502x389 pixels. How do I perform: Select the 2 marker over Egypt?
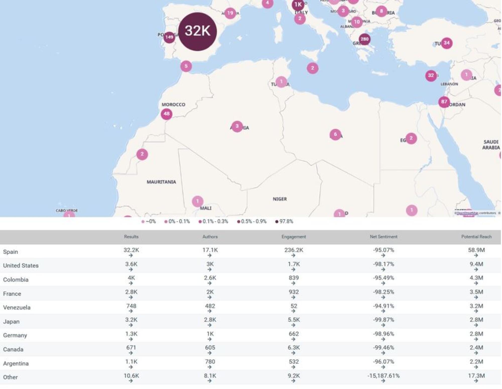(x=411, y=138)
